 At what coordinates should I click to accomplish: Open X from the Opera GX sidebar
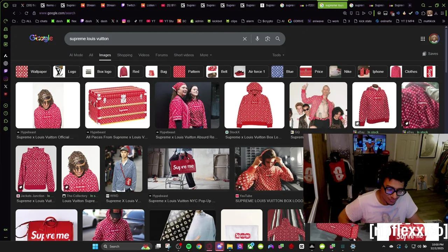6,86
